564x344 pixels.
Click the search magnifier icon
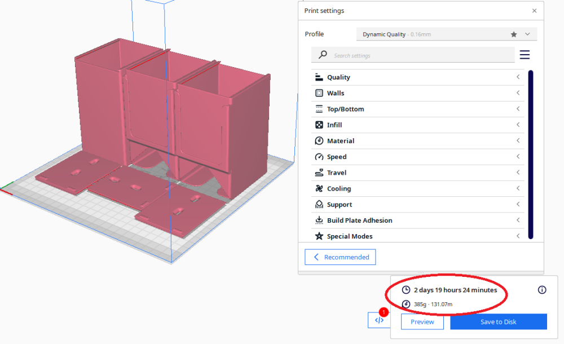pos(323,55)
